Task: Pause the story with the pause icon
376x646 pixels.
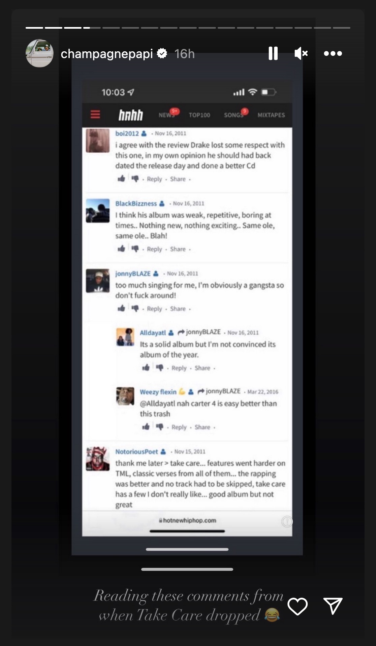Action: pos(273,53)
